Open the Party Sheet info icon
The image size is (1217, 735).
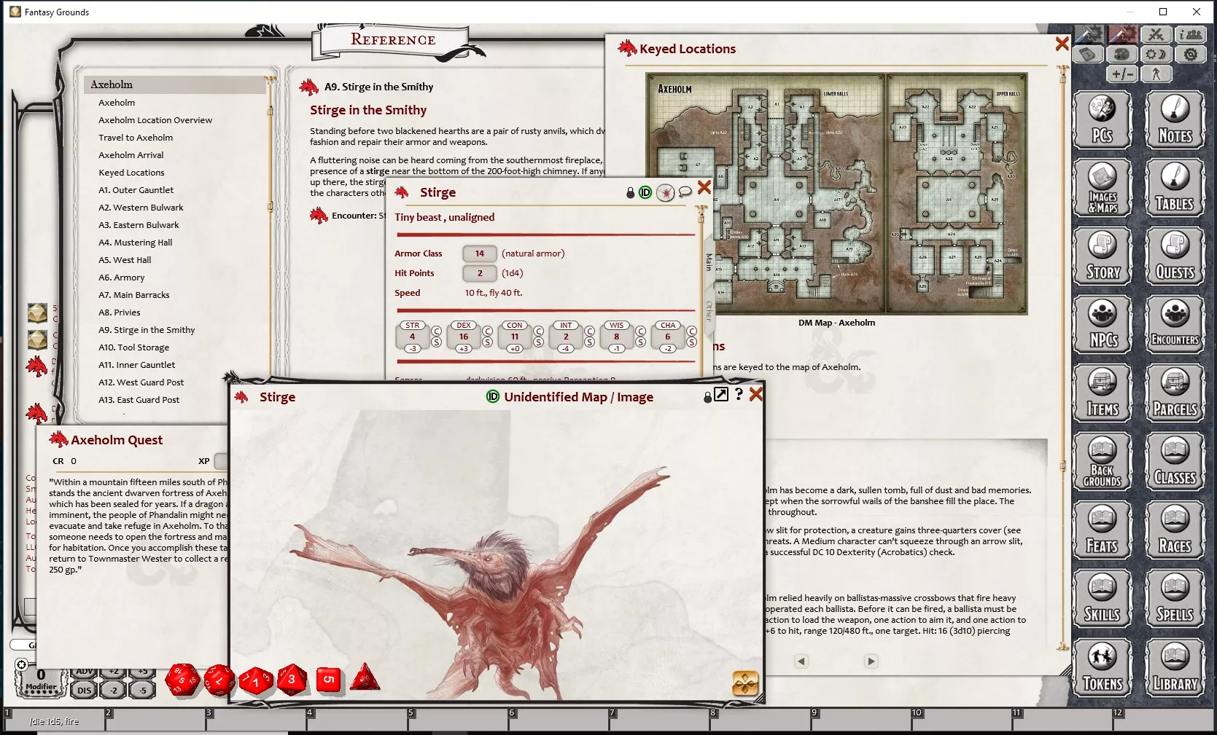point(1191,34)
